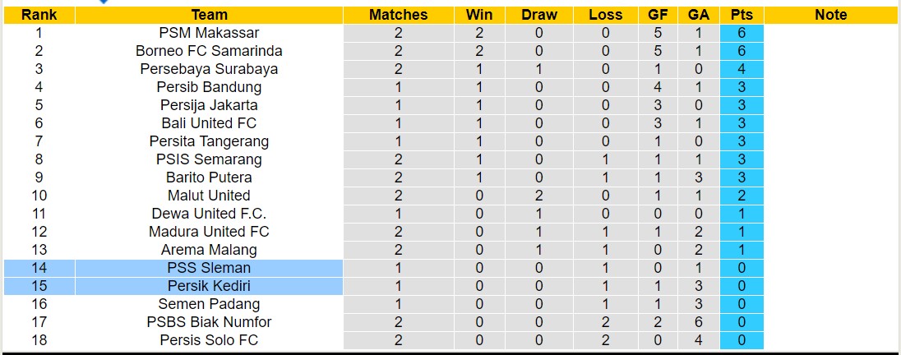Click the highlighted rank 14 cell

click(x=39, y=268)
